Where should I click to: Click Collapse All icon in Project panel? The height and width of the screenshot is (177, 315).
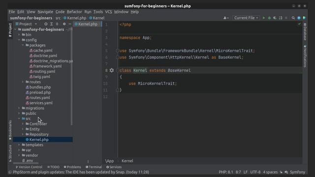(57, 24)
